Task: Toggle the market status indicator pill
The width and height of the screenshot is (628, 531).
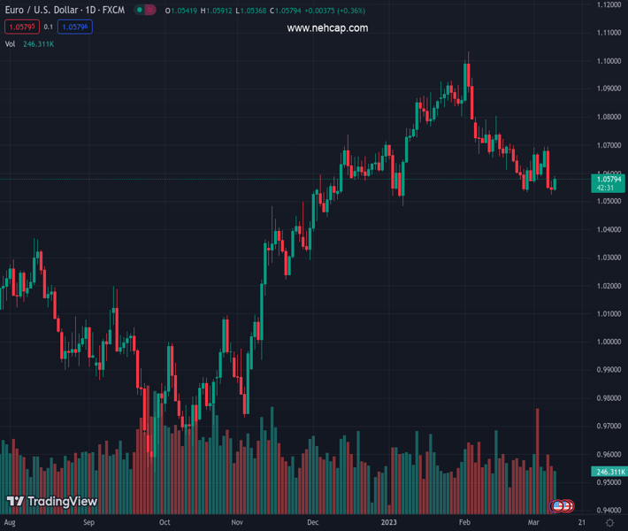Action: pos(146,10)
